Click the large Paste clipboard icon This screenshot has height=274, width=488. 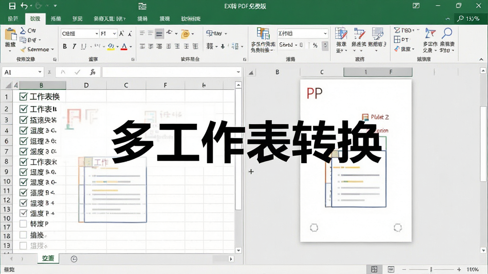coord(10,35)
